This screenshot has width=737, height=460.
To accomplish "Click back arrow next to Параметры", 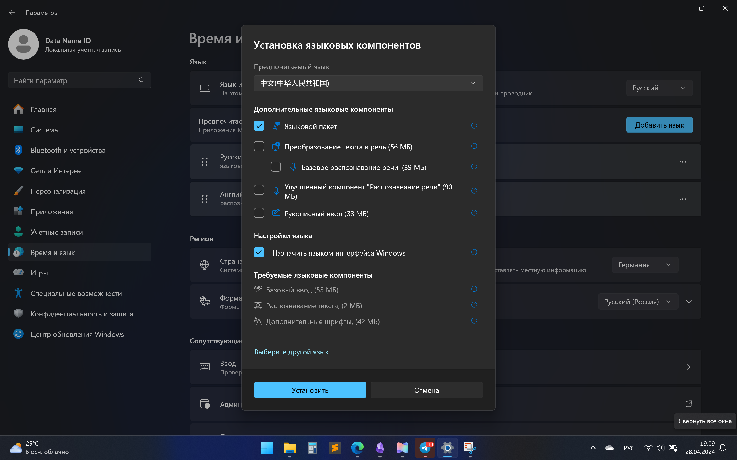I will point(12,13).
